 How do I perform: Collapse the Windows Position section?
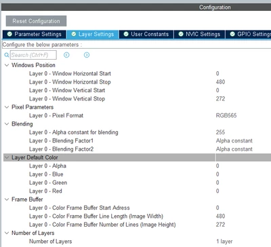tap(7, 65)
